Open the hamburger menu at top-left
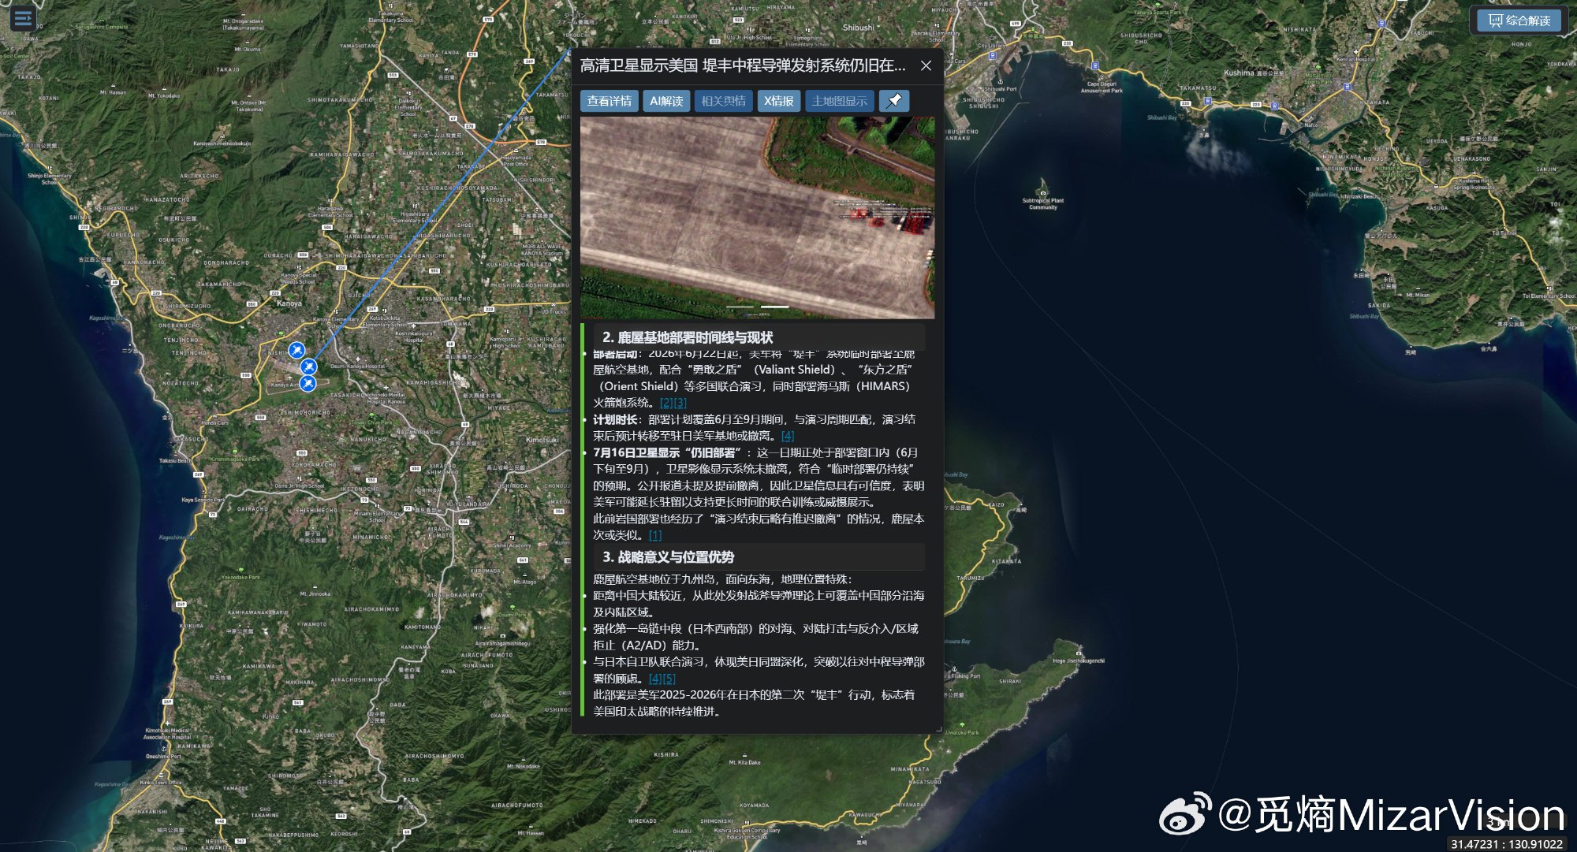Viewport: 1577px width, 852px height. 23,17
